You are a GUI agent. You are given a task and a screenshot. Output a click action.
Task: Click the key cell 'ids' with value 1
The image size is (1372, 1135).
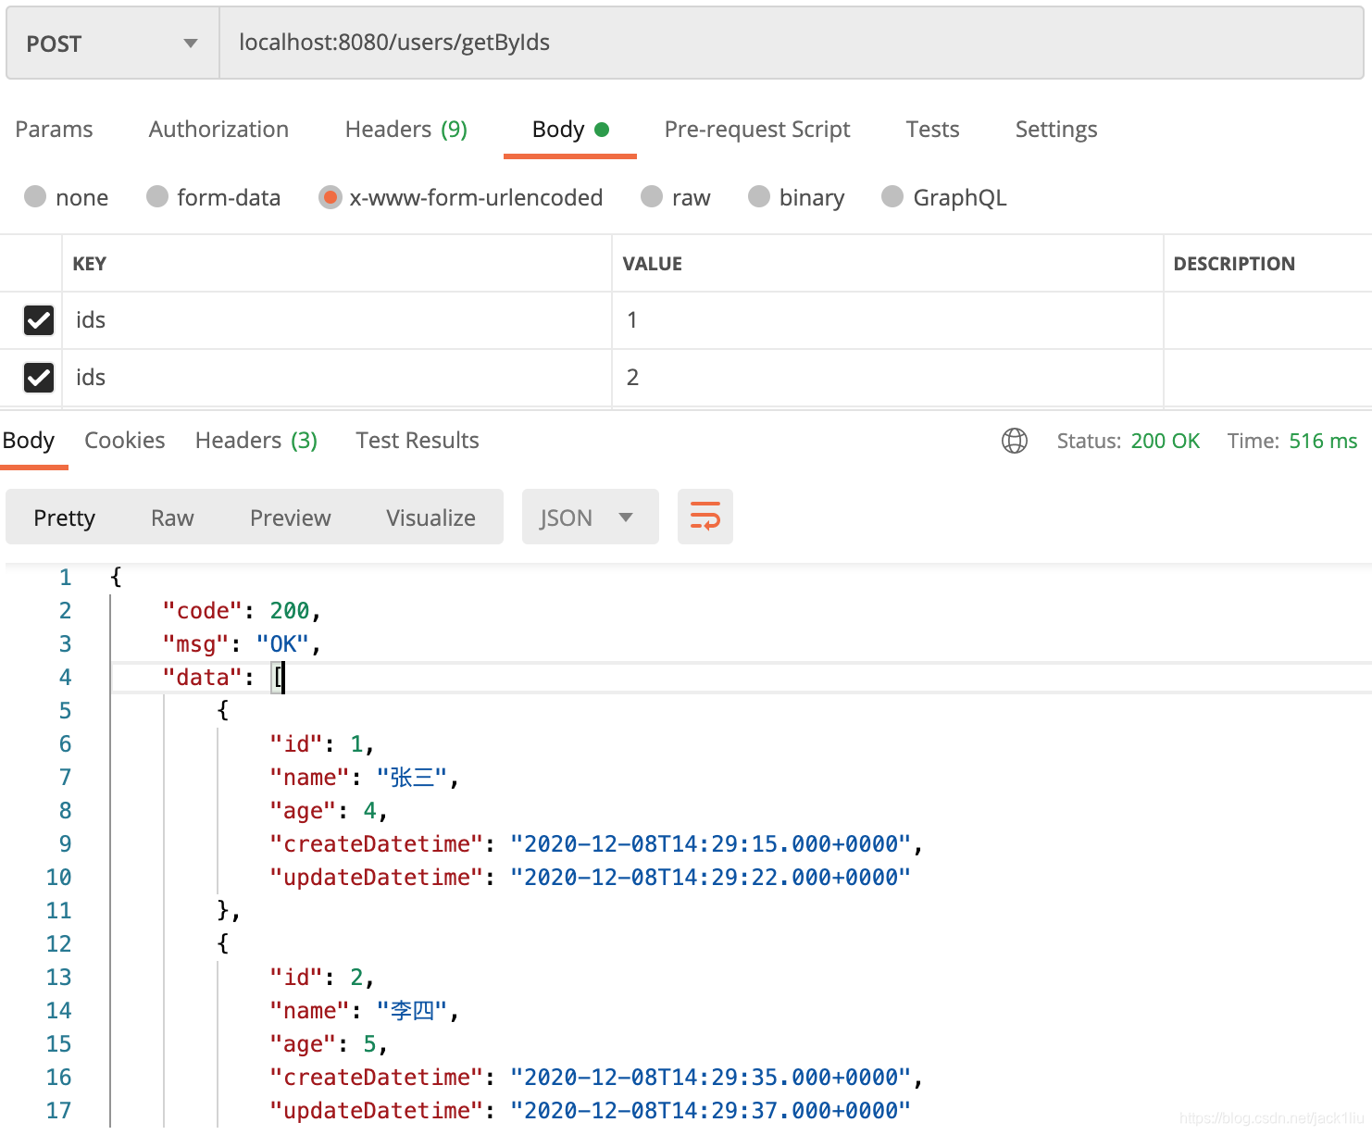tap(337, 320)
